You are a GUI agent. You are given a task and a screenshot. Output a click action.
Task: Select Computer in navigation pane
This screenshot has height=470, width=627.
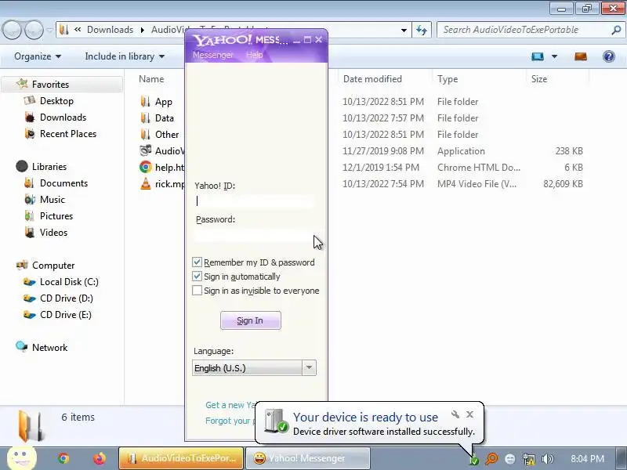click(53, 265)
